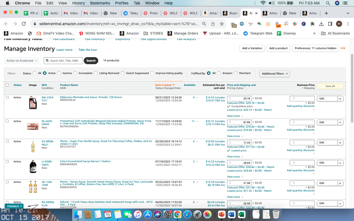
Task: Click Save all button
Action: click(330, 86)
